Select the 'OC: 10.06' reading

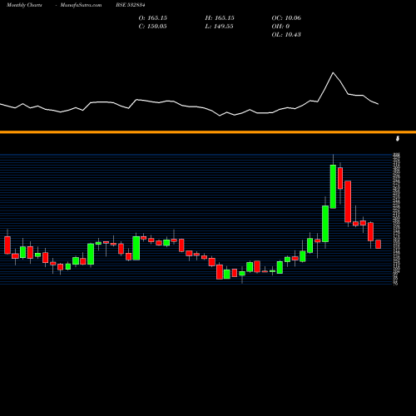(x=286, y=18)
